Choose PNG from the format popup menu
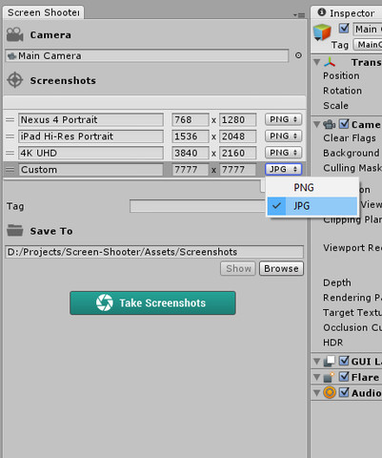This screenshot has width=382, height=458. [312, 188]
